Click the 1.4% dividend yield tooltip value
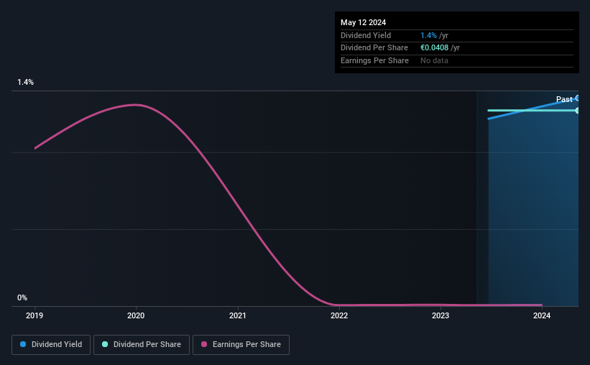The height and width of the screenshot is (365, 590). pyautogui.click(x=428, y=35)
